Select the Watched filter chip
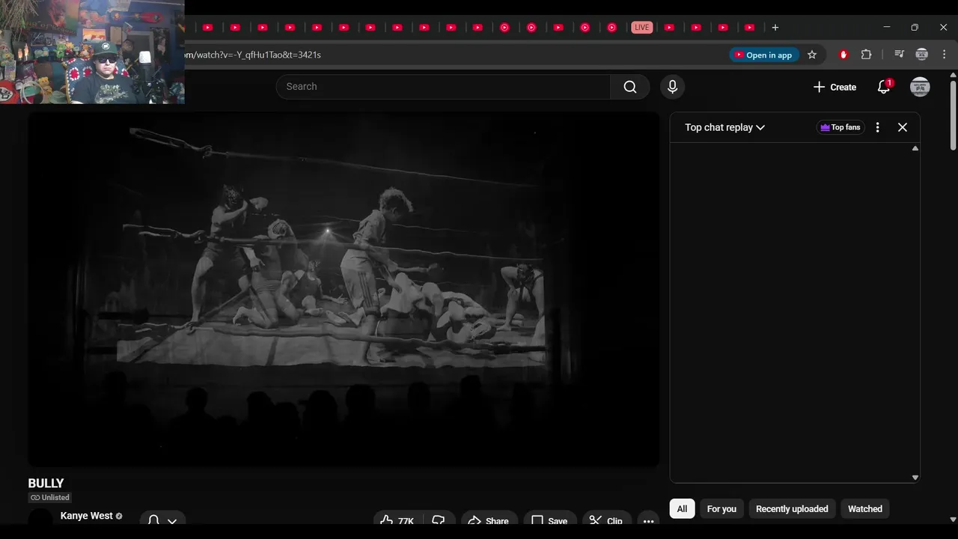 pyautogui.click(x=865, y=509)
